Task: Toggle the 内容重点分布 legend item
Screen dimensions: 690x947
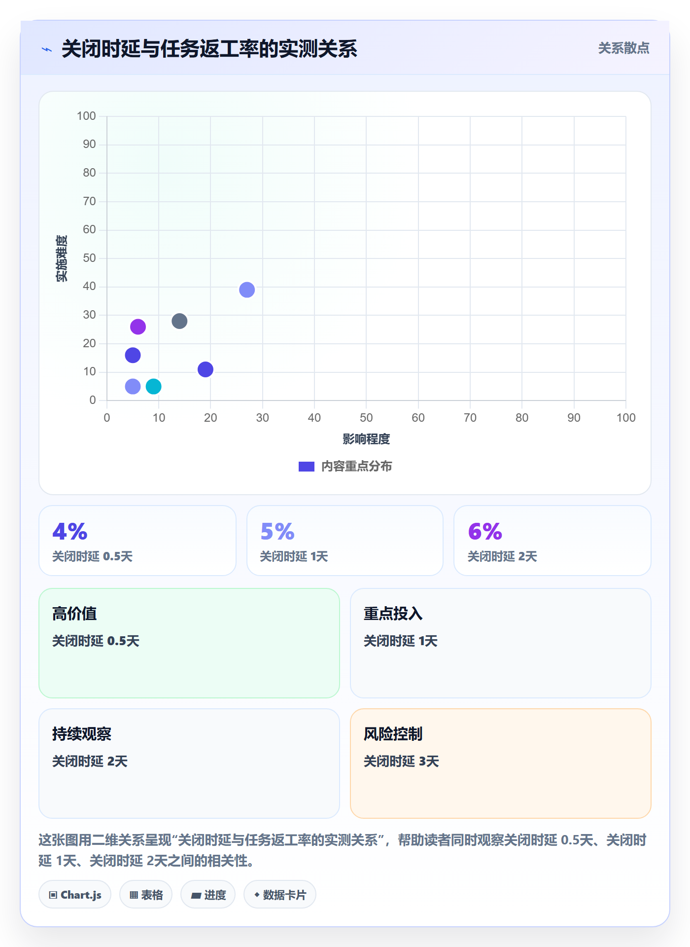Action: pyautogui.click(x=345, y=466)
